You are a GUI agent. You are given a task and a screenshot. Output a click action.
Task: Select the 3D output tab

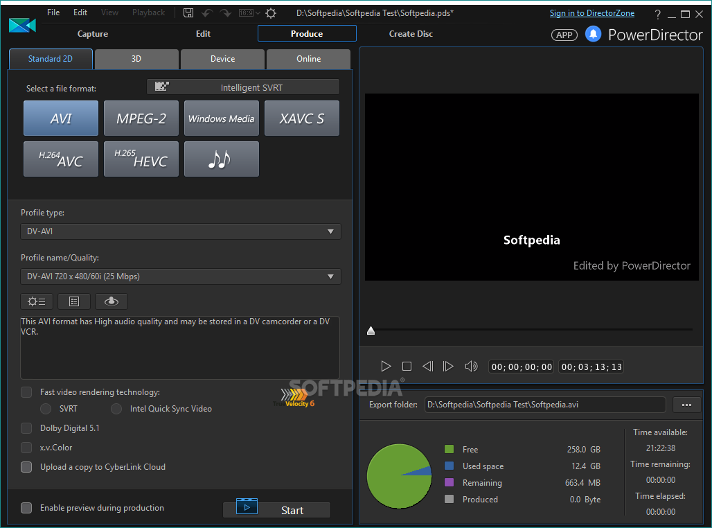[x=136, y=59]
